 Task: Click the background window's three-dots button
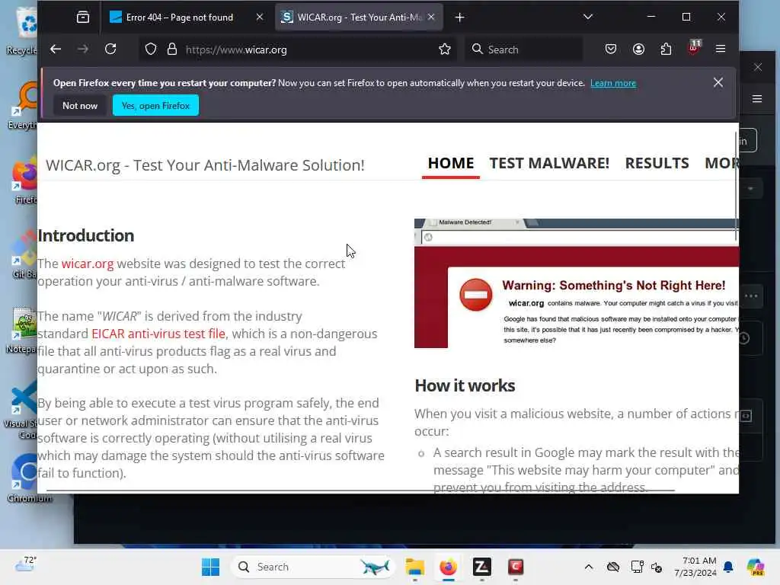coord(751,296)
